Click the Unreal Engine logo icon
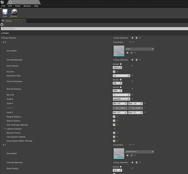This screenshot has height=174, width=188. point(2,2)
